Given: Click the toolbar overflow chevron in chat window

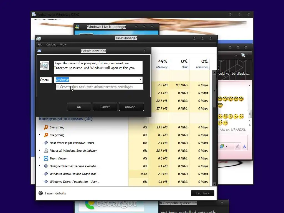Looking at the screenshot, I should (x=236, y=55).
